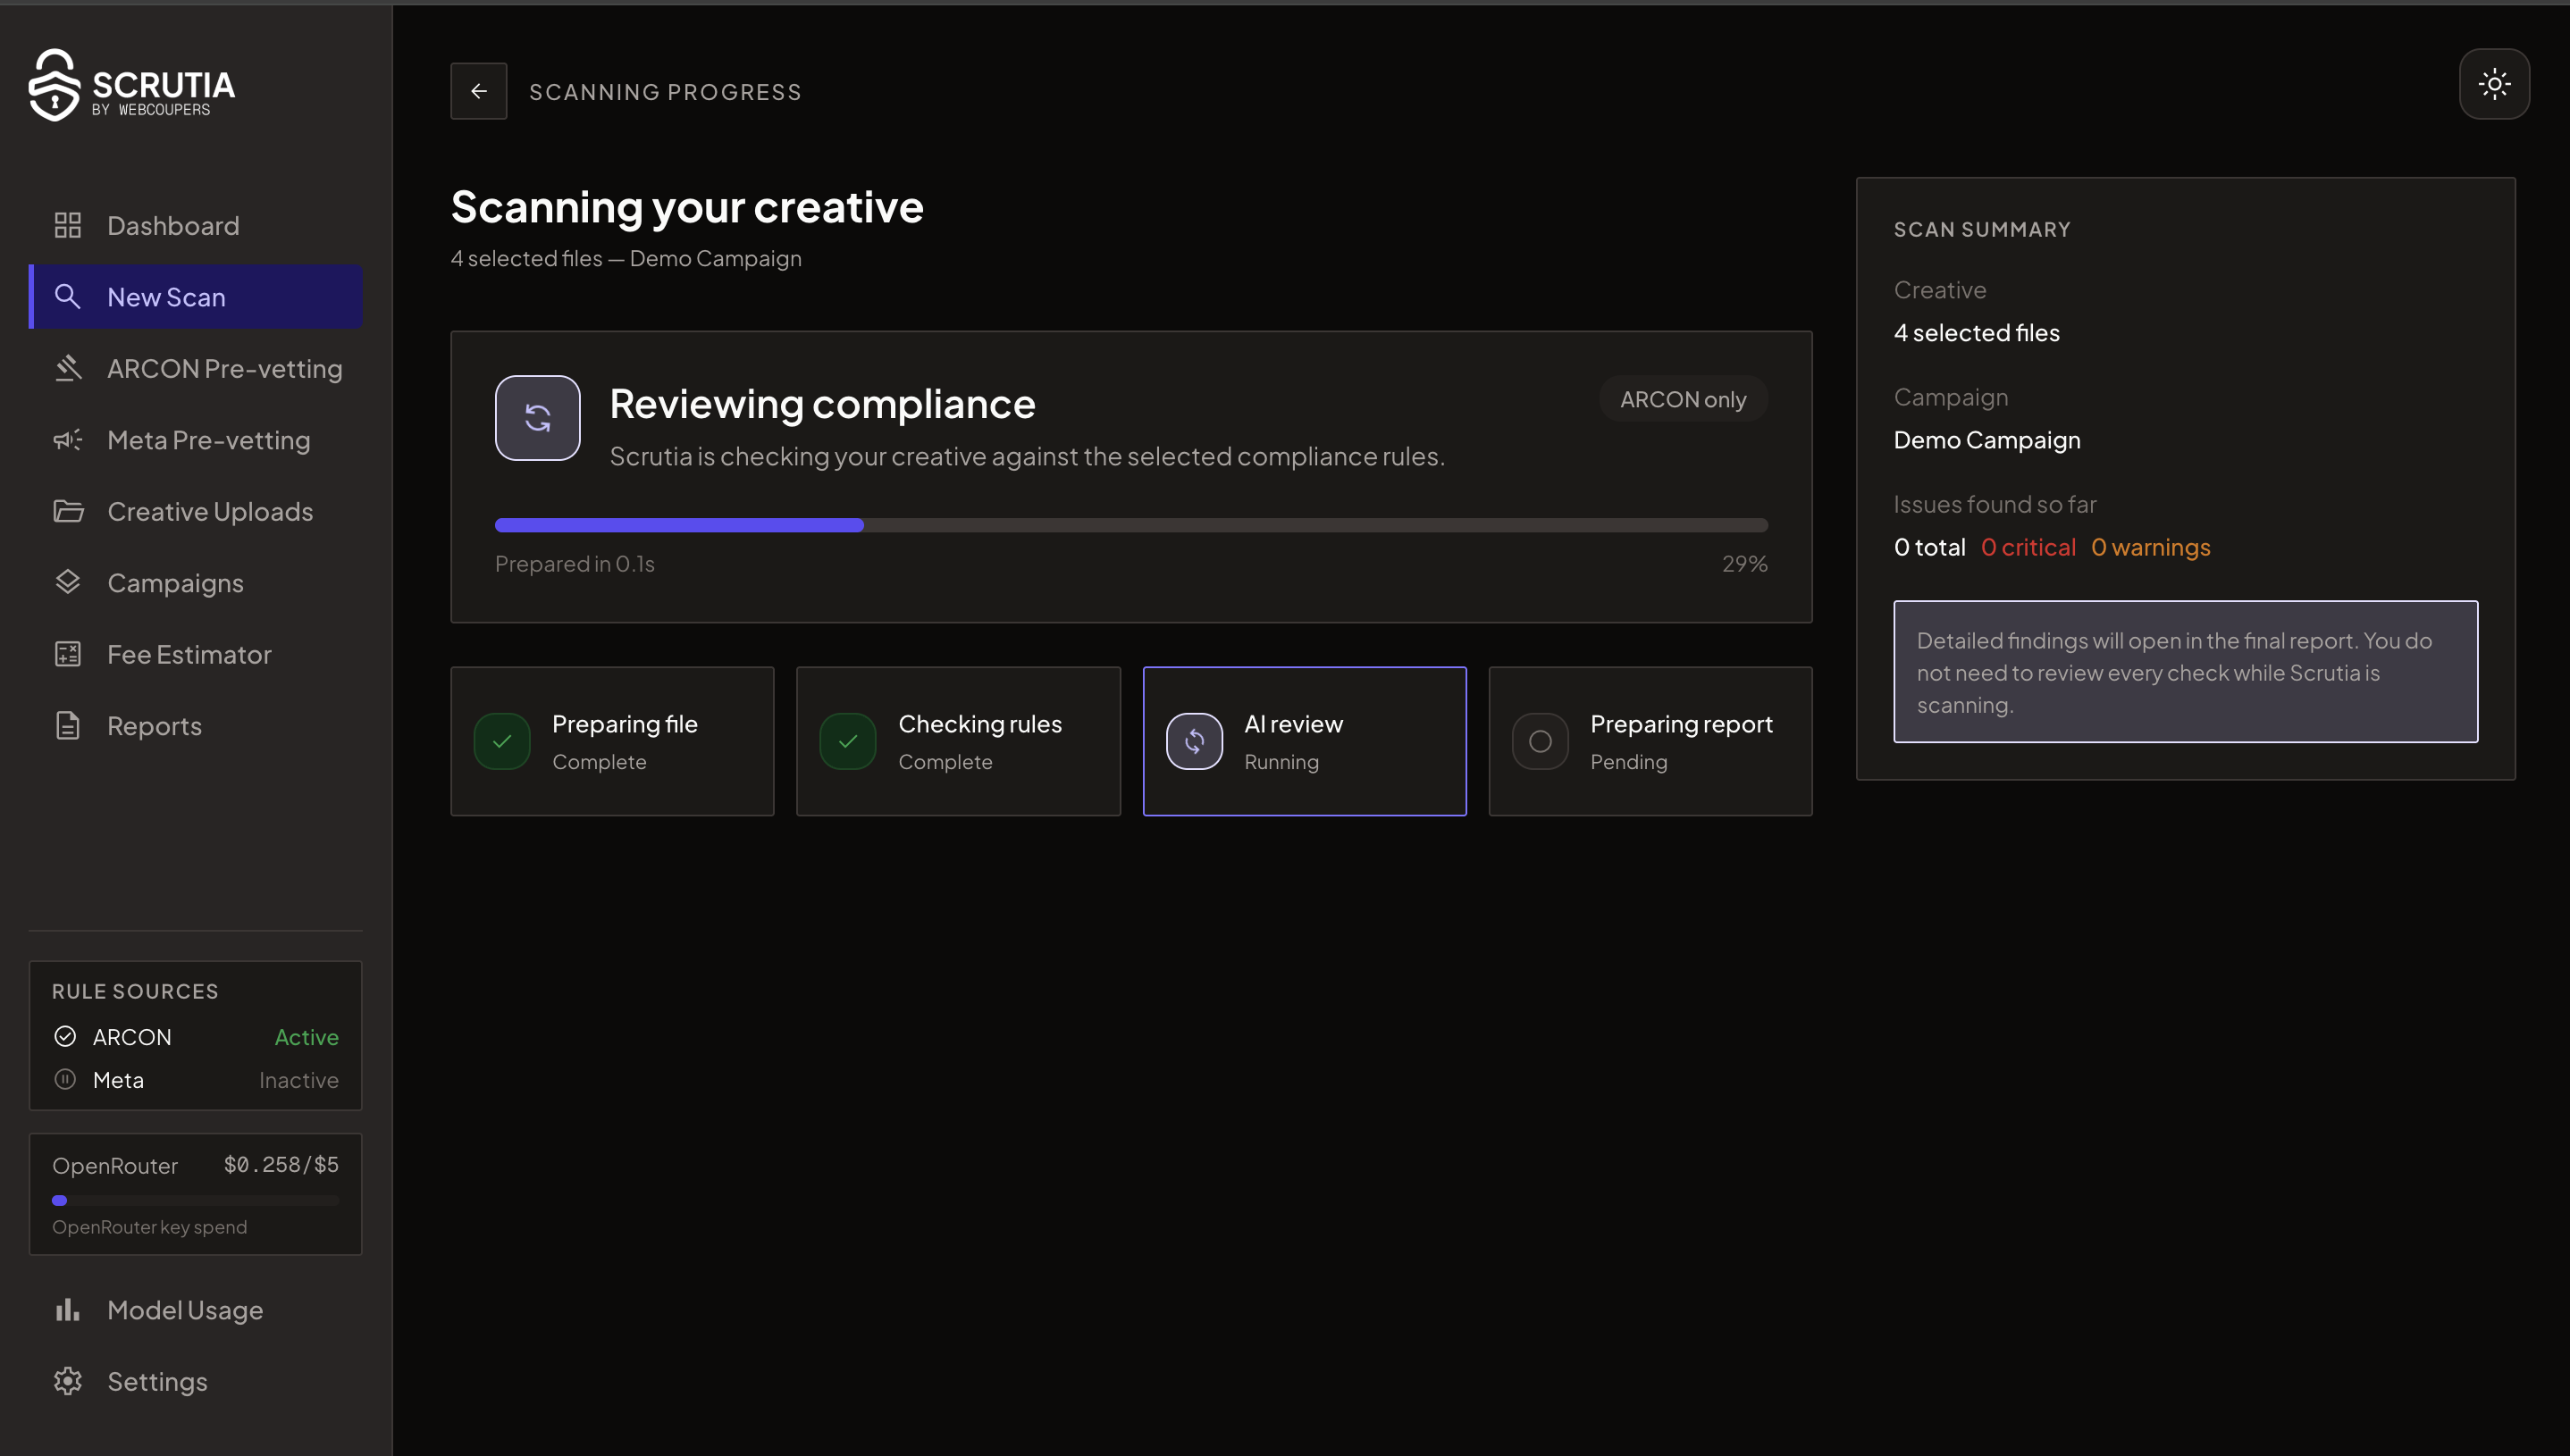Image resolution: width=2570 pixels, height=1456 pixels.
Task: Click 'Prepared in 0.1s' text
Action: (x=575, y=563)
